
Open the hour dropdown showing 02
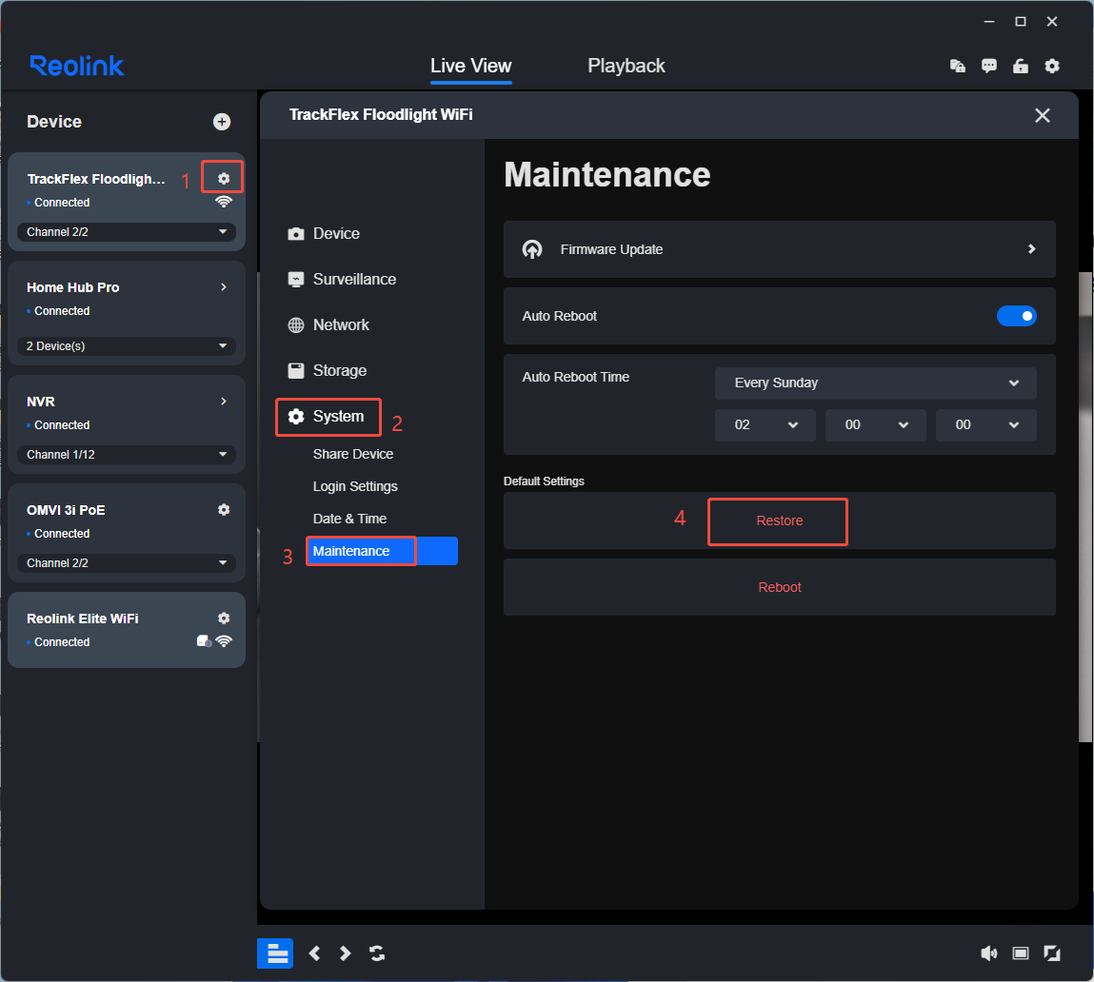(x=765, y=424)
